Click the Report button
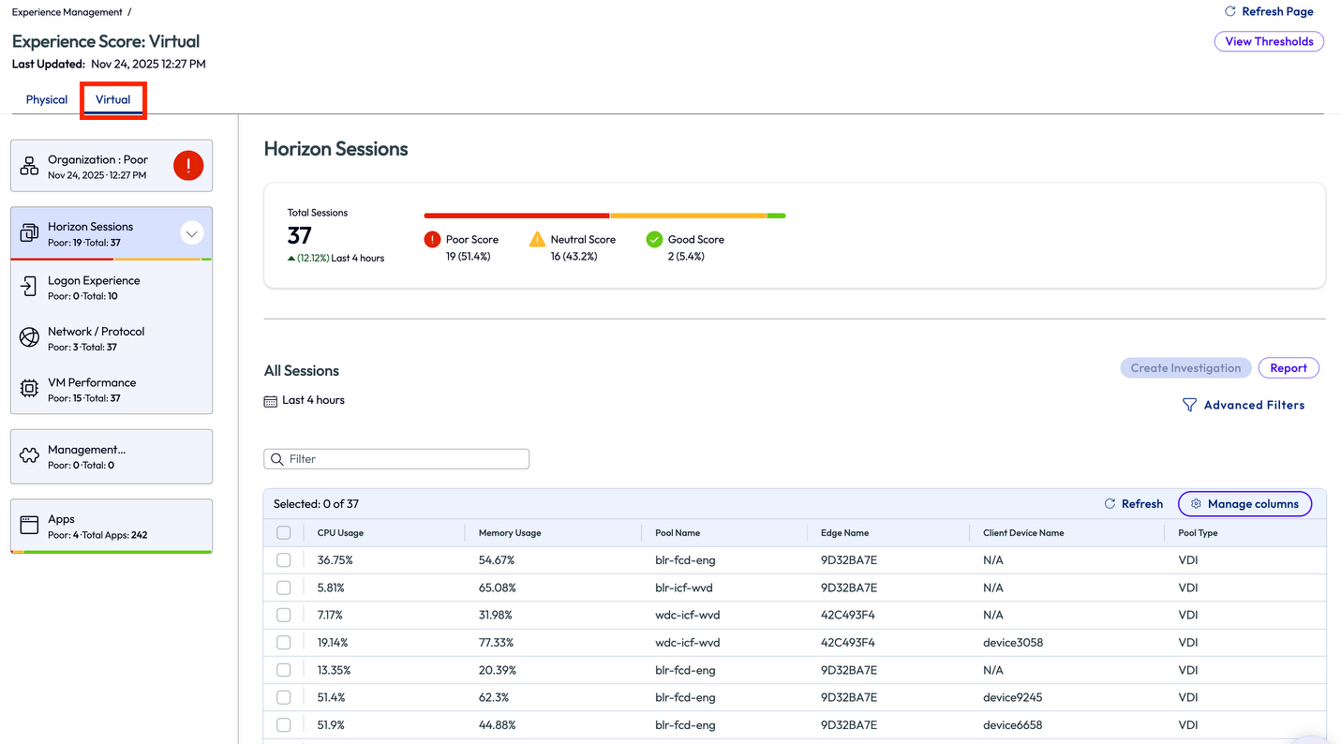Viewport: 1341px width, 744px height. point(1289,368)
